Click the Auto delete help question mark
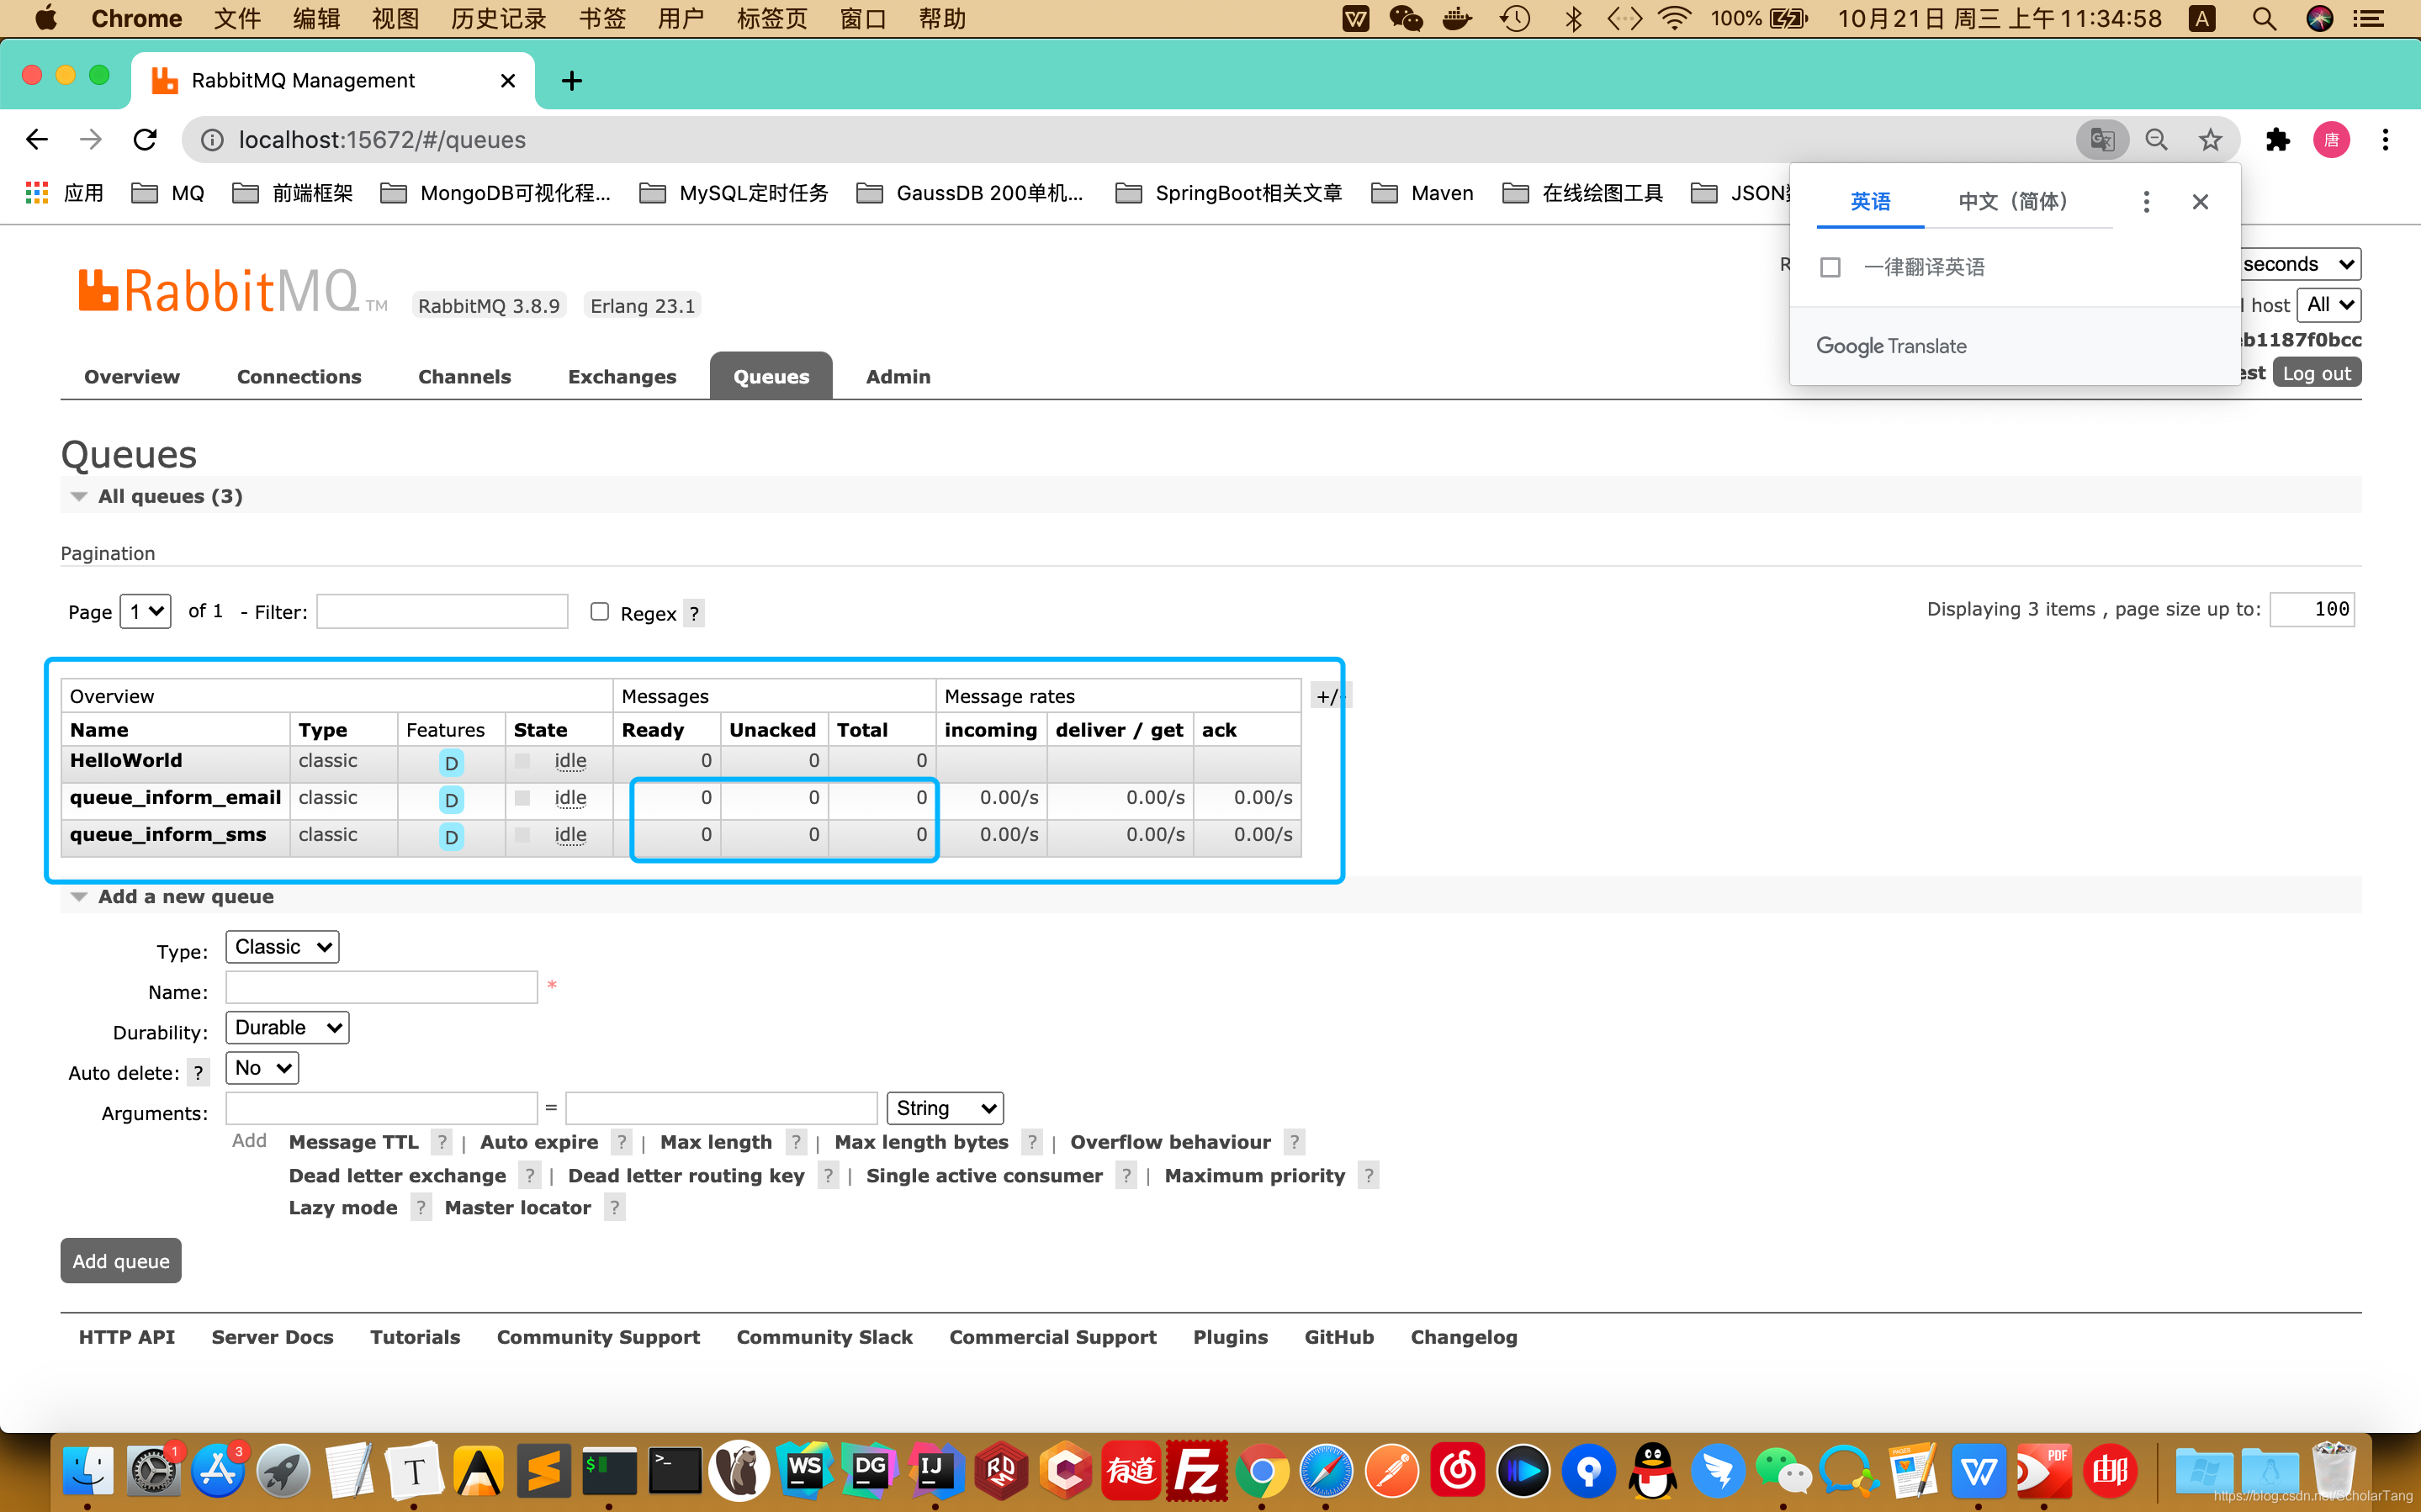The image size is (2421, 1512). [x=198, y=1073]
